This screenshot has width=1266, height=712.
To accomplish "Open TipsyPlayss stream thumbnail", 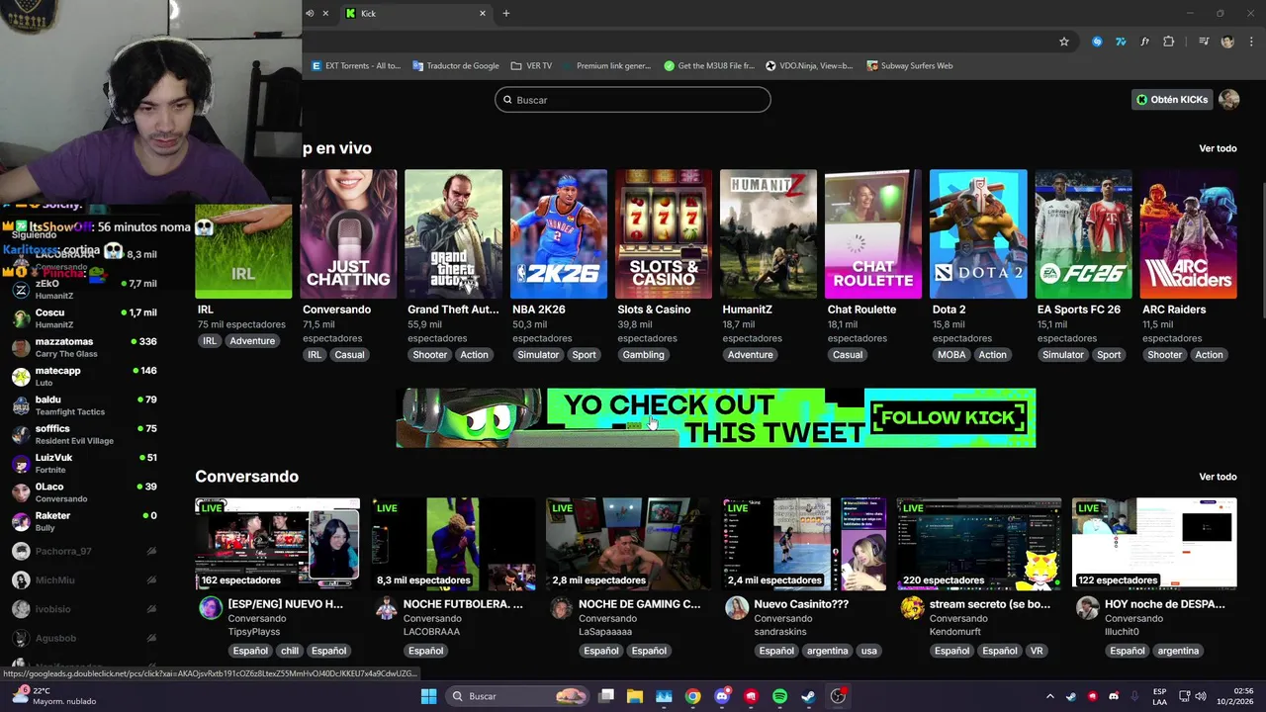I will (x=277, y=543).
